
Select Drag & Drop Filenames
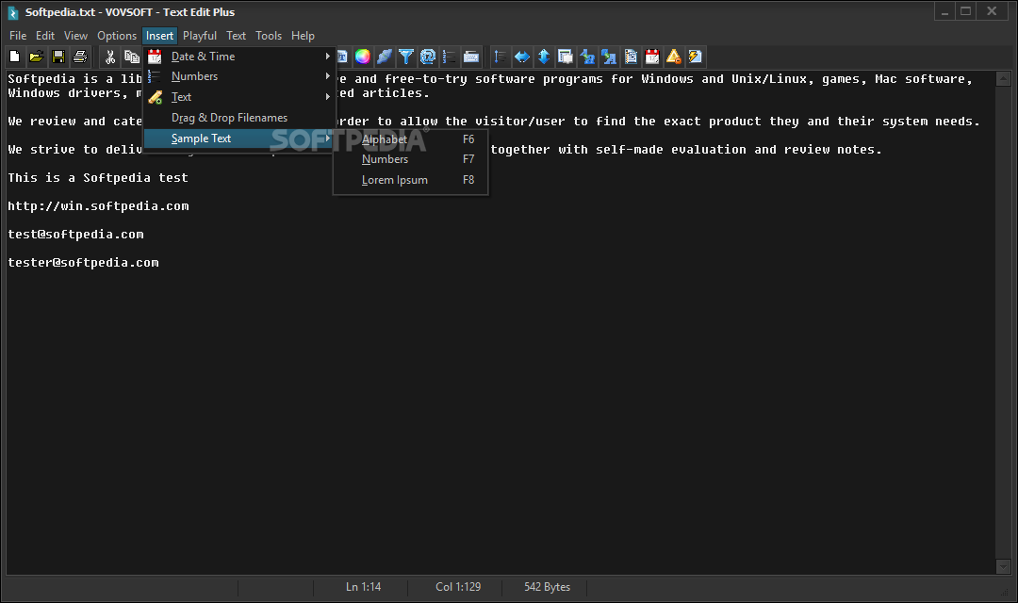click(x=238, y=118)
